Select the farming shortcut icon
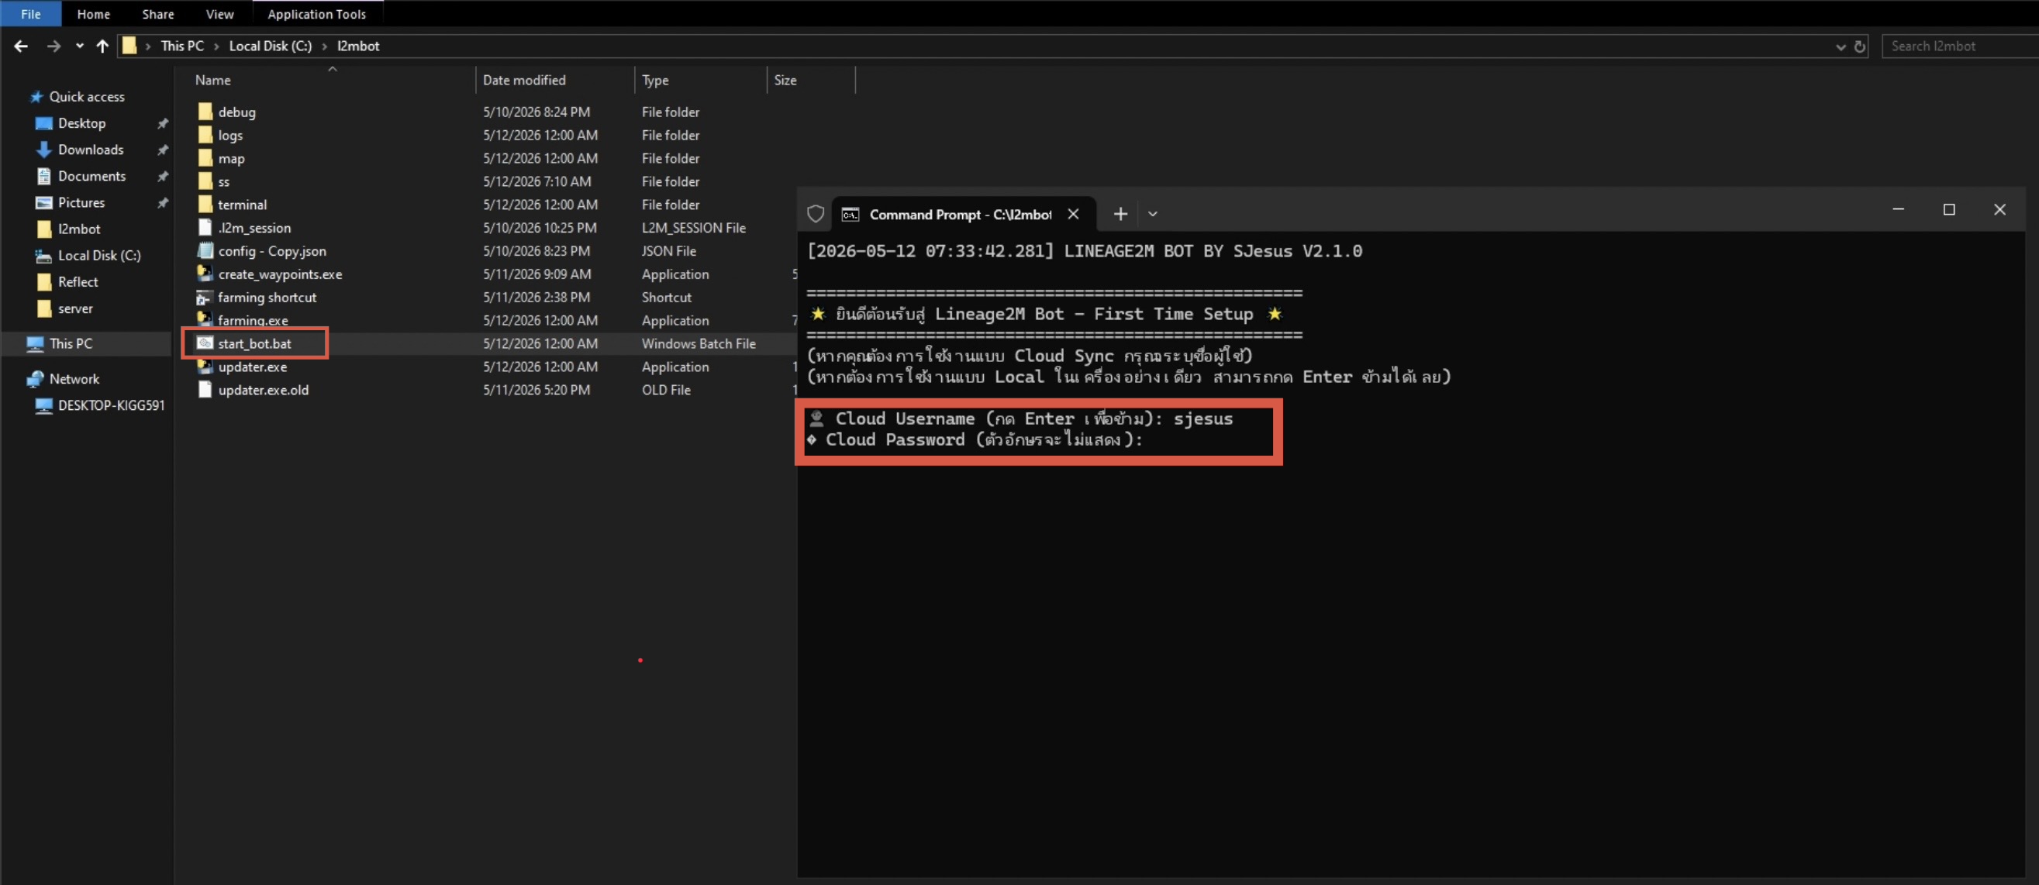2039x885 pixels. click(x=204, y=298)
